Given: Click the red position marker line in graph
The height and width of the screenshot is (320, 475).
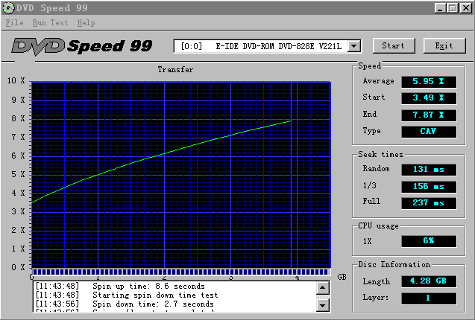Looking at the screenshot, I should coord(291,175).
